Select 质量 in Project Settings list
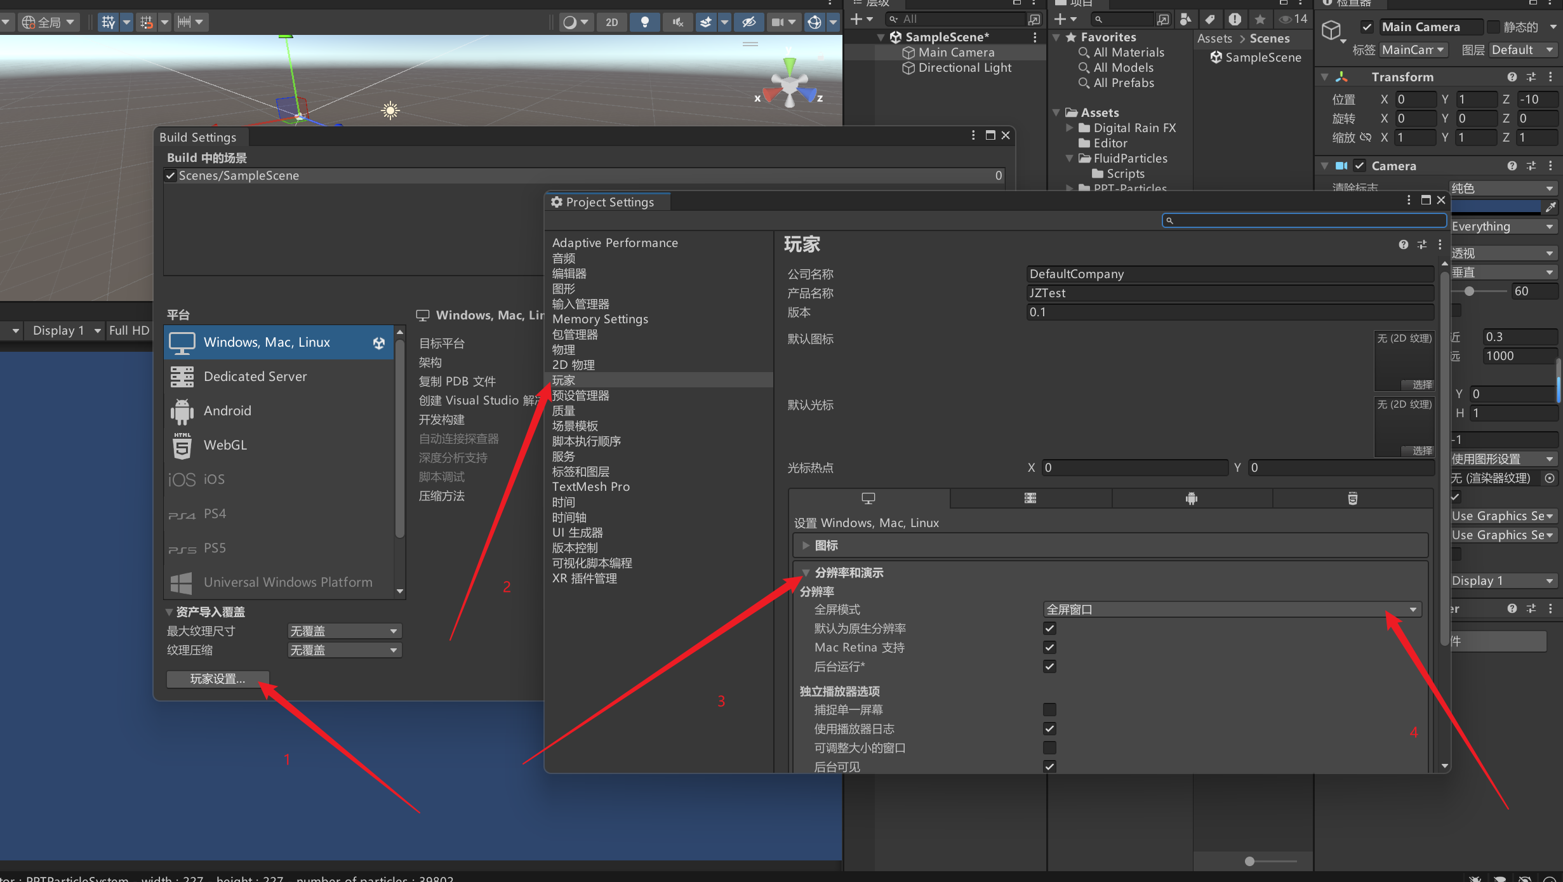Viewport: 1563px width, 882px height. [564, 411]
